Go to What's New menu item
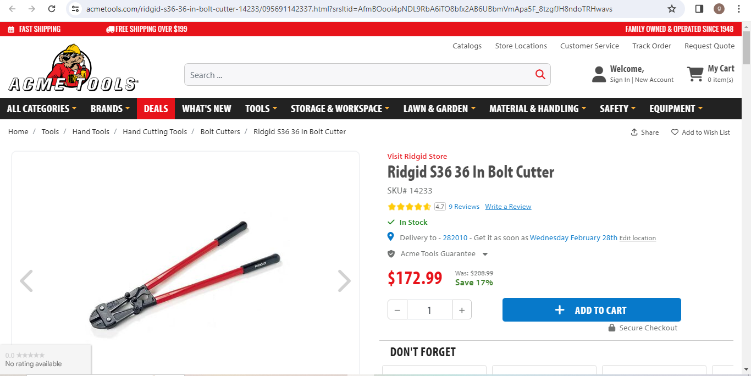The image size is (751, 376). click(x=206, y=109)
